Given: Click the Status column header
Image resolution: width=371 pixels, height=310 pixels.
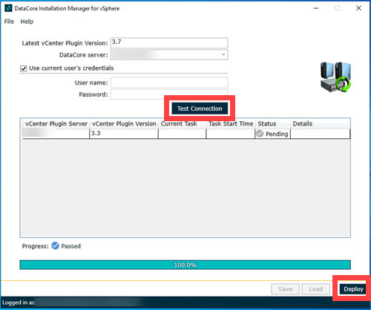Looking at the screenshot, I should [272, 123].
